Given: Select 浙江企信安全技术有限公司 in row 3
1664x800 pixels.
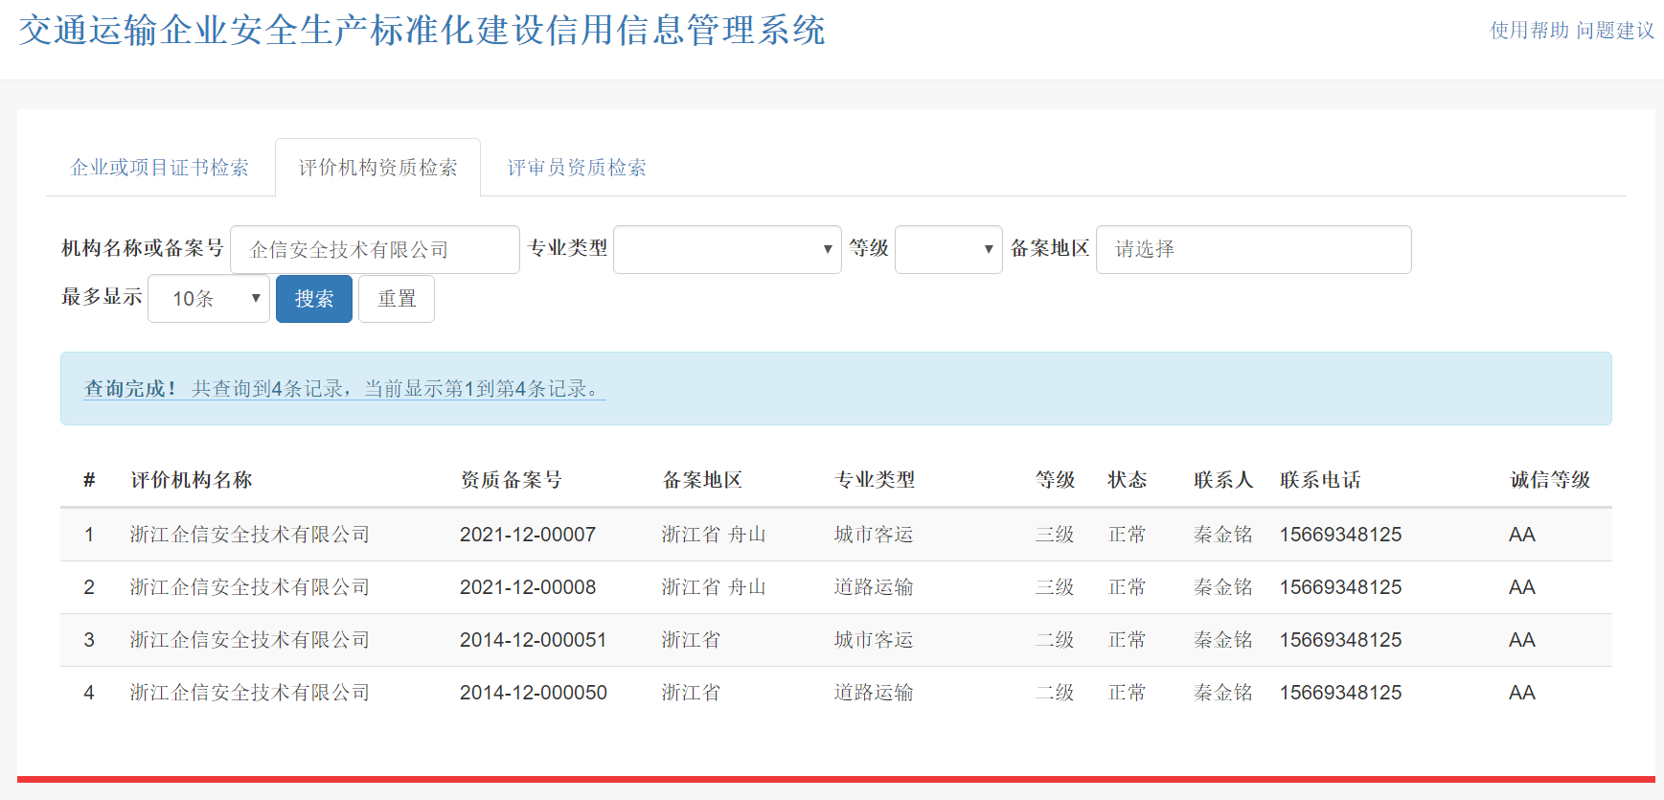Looking at the screenshot, I should pos(250,640).
